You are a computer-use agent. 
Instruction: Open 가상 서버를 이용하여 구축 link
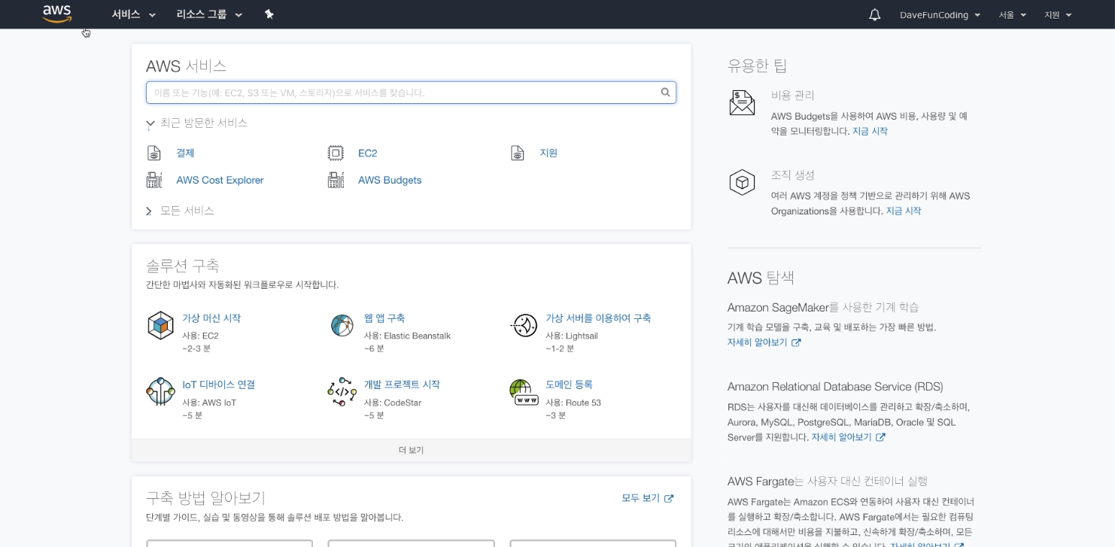(x=598, y=318)
